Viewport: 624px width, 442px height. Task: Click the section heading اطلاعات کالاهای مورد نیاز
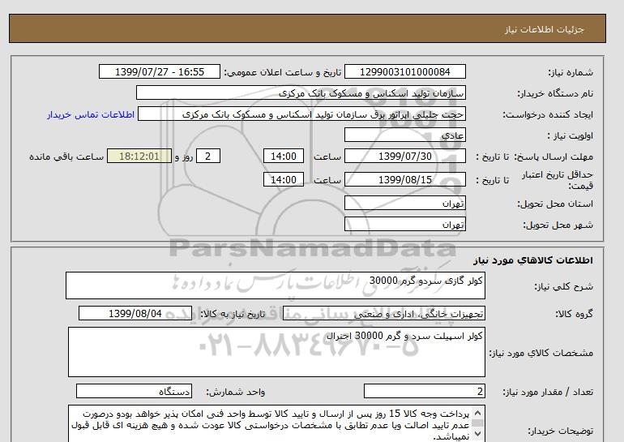click(x=533, y=260)
